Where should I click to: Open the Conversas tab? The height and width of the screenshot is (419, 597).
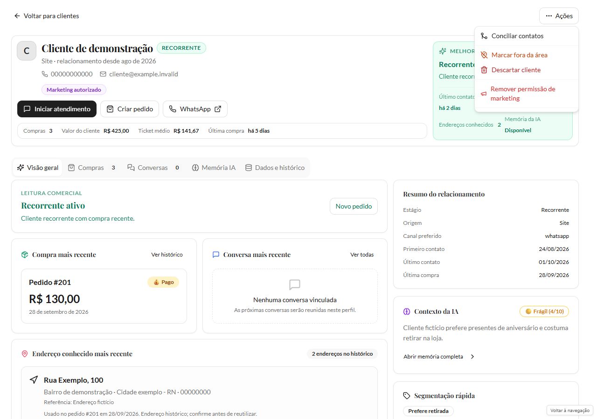(153, 168)
